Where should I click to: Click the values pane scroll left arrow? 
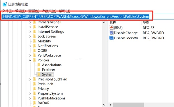[111, 105]
